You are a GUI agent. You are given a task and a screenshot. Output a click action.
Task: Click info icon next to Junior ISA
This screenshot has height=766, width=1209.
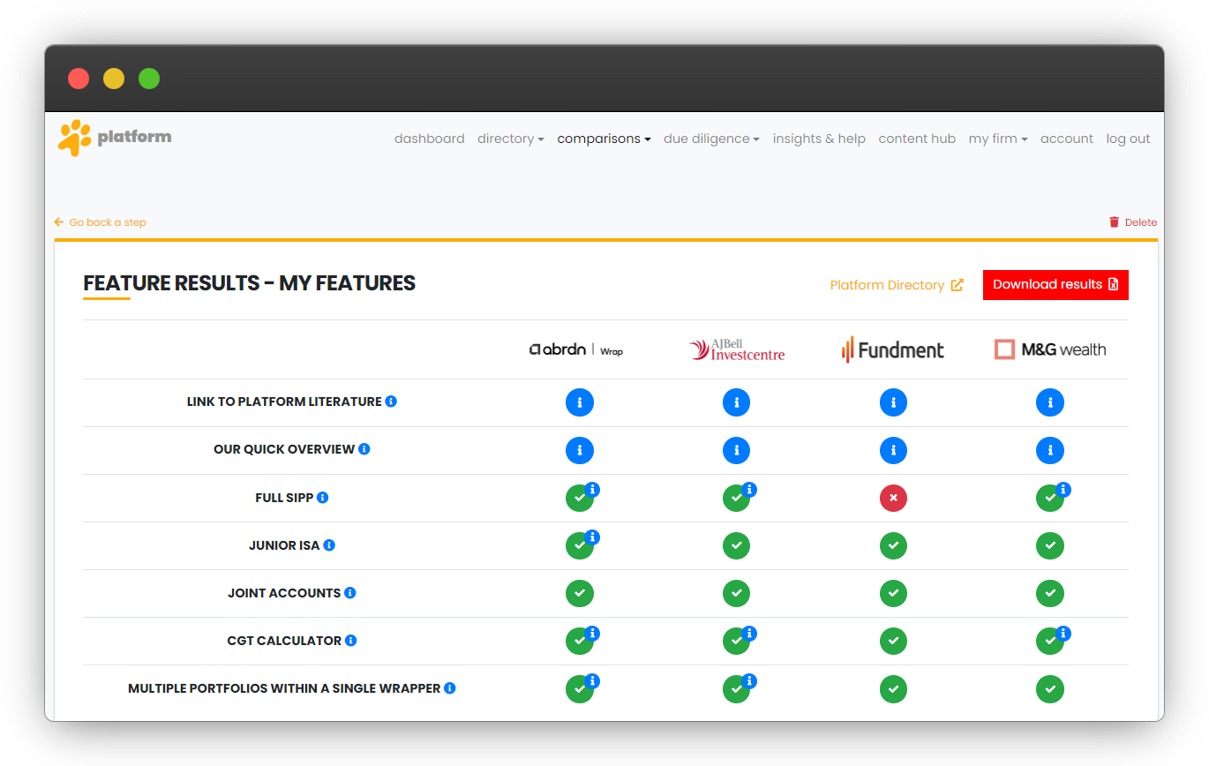(x=329, y=545)
